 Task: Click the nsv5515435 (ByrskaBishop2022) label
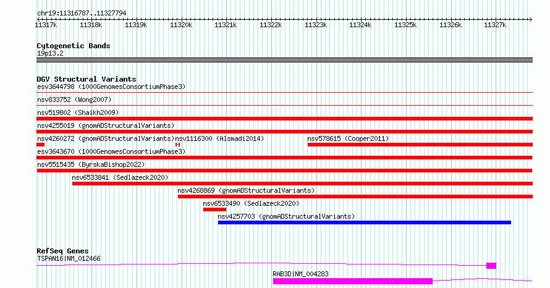[91, 164]
